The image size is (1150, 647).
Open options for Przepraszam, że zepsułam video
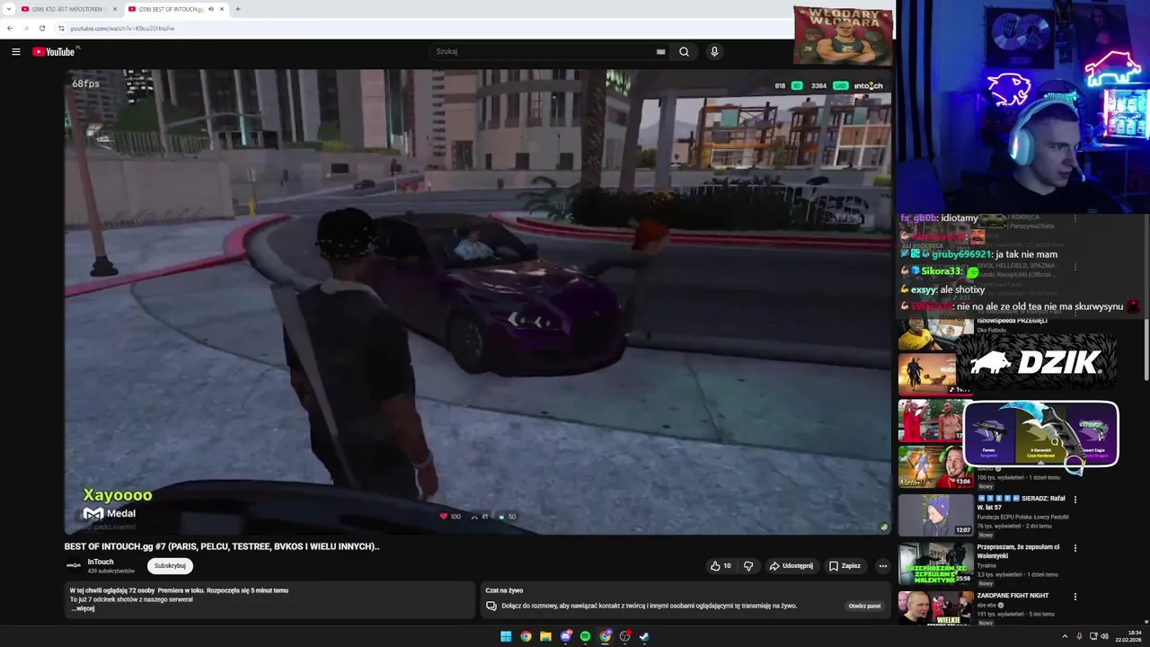(1075, 548)
